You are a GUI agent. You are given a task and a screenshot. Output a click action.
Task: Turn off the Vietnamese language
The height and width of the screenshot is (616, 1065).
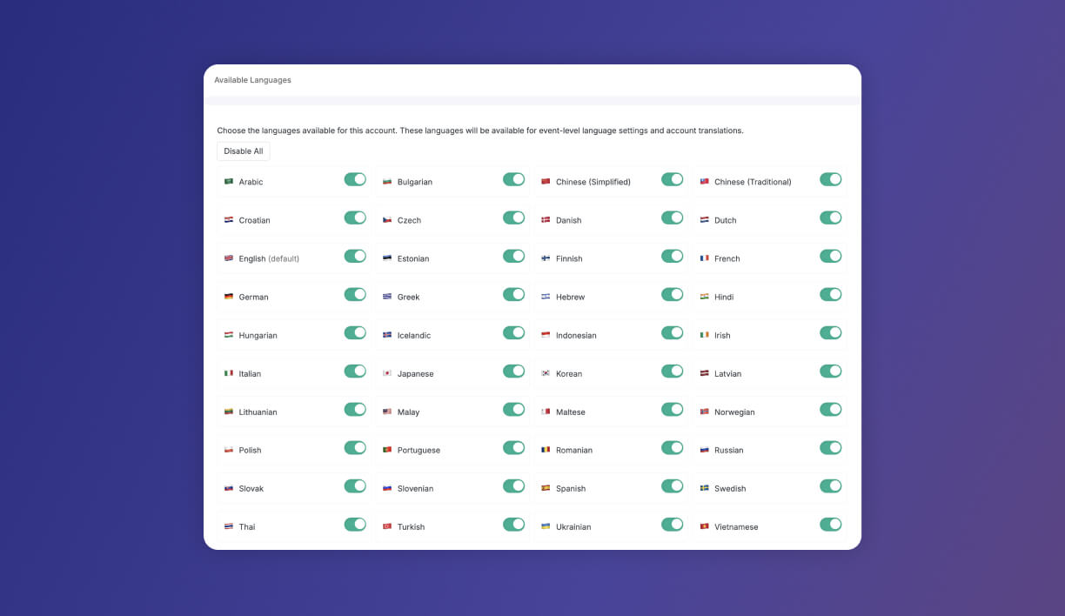click(x=830, y=524)
